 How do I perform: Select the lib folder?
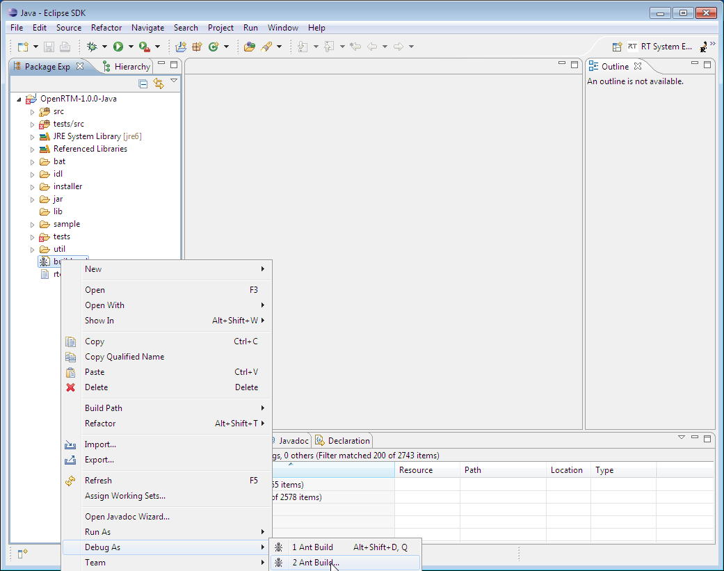pyautogui.click(x=58, y=211)
